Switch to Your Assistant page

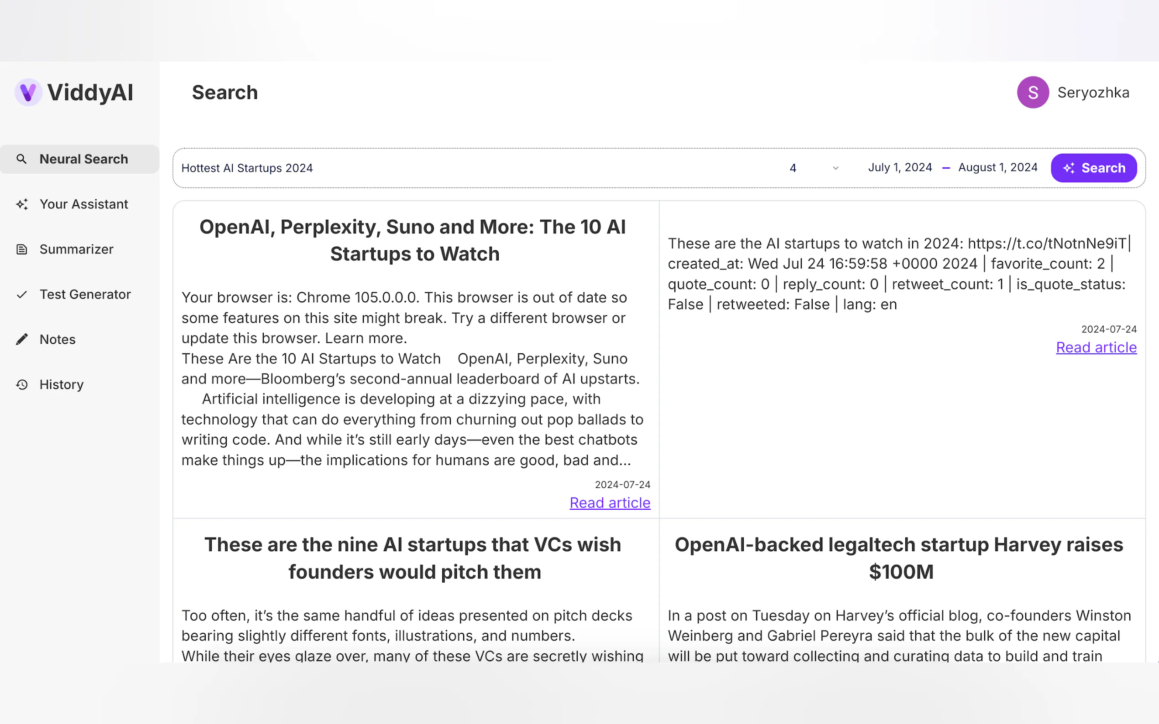tap(84, 204)
